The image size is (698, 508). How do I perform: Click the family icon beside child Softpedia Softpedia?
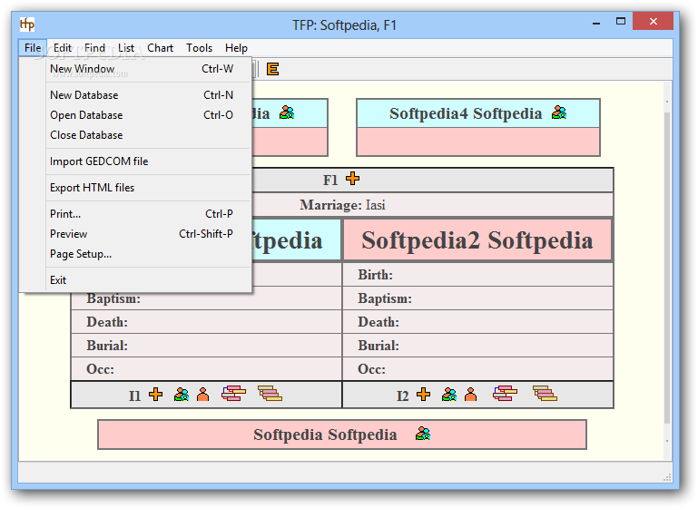[423, 434]
